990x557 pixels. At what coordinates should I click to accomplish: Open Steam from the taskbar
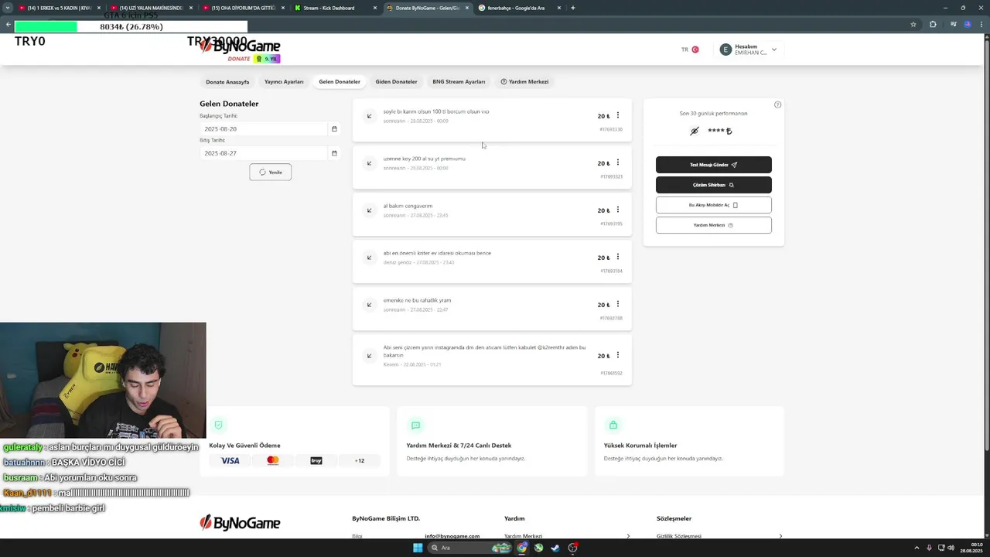coord(555,548)
